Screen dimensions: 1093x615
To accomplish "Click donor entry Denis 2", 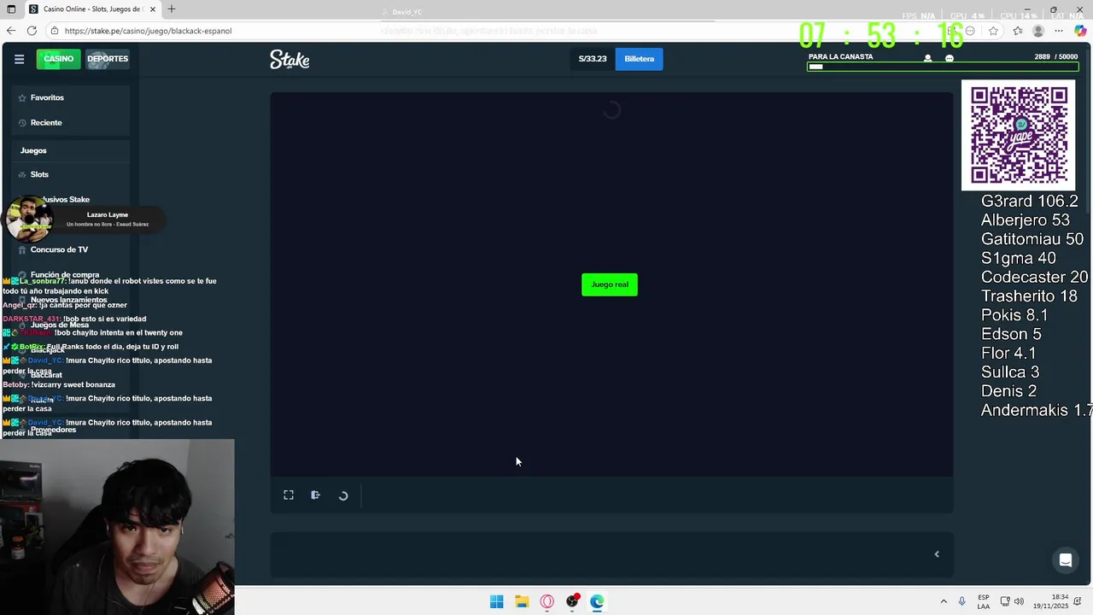I will pos(1008,391).
